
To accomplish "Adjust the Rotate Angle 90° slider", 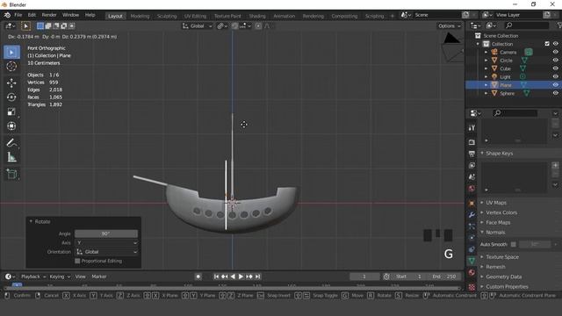I will point(106,233).
